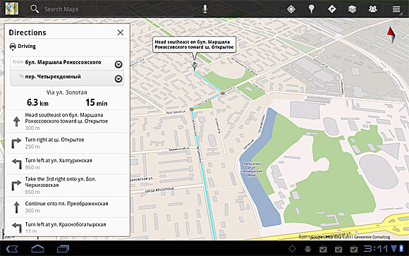This screenshot has width=409, height=256.
Task: Close the Directions panel
Action: pos(121,32)
